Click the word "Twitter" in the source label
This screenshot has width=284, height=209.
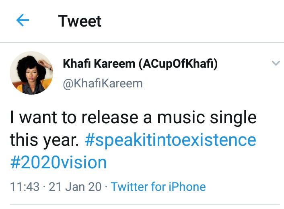tap(131, 187)
